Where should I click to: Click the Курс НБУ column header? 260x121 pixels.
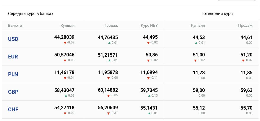(x=149, y=26)
